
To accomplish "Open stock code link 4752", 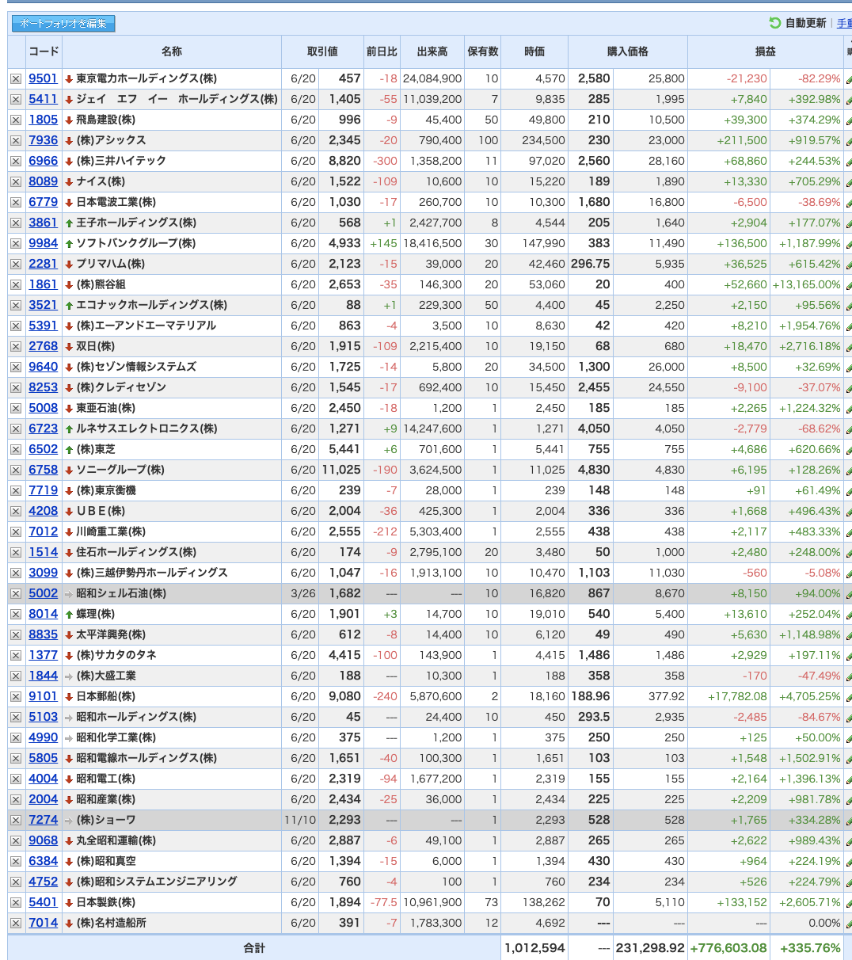I will 44,882.
